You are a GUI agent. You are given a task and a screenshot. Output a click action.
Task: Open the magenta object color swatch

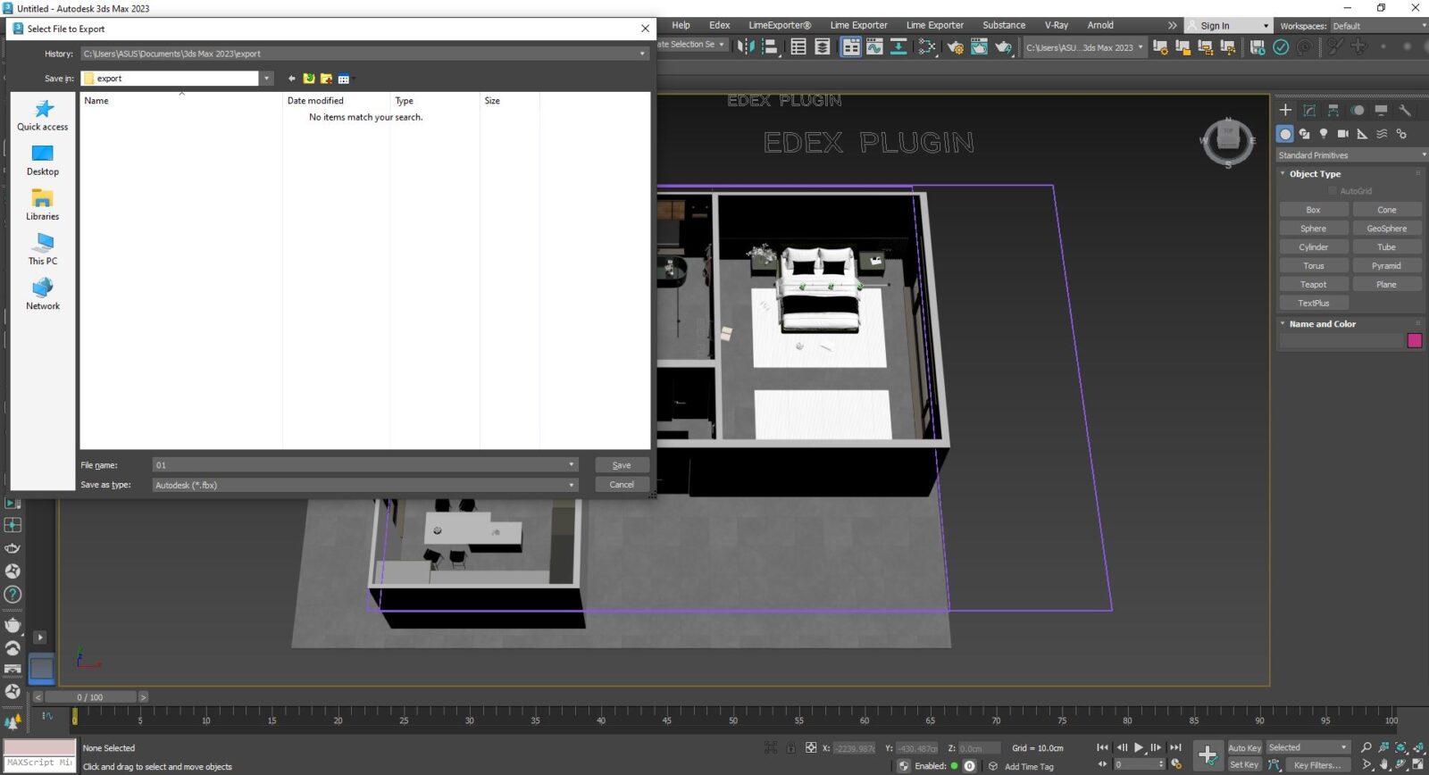(1415, 340)
